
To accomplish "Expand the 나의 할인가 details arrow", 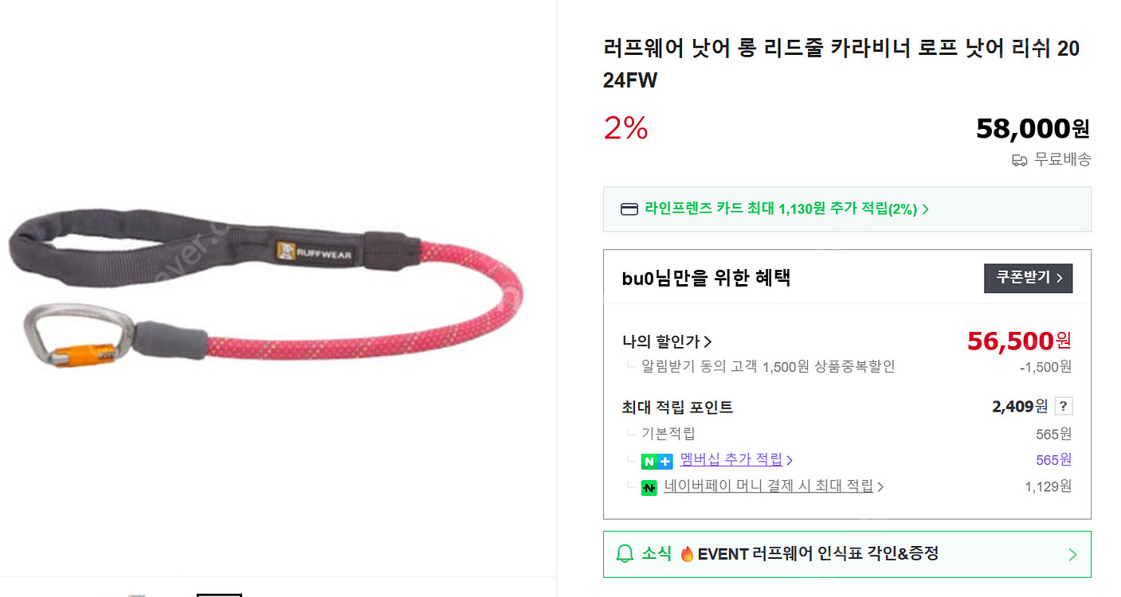I will pos(707,341).
